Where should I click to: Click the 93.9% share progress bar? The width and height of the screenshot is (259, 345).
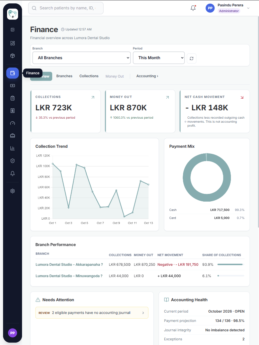231,264
